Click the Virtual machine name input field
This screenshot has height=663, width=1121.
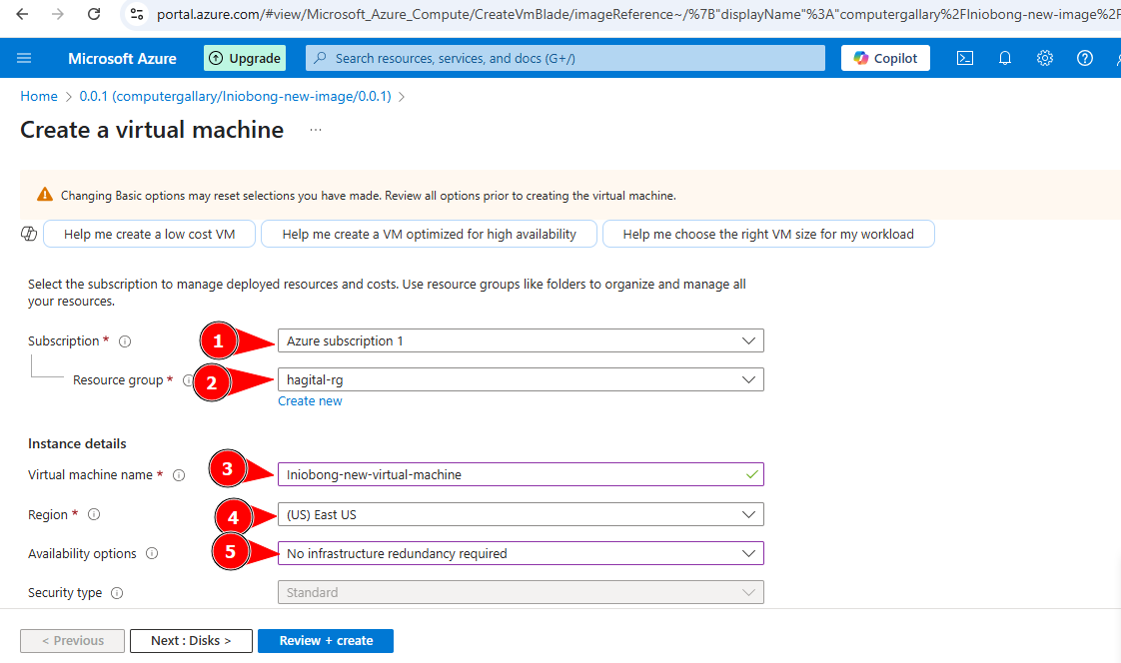tap(521, 474)
